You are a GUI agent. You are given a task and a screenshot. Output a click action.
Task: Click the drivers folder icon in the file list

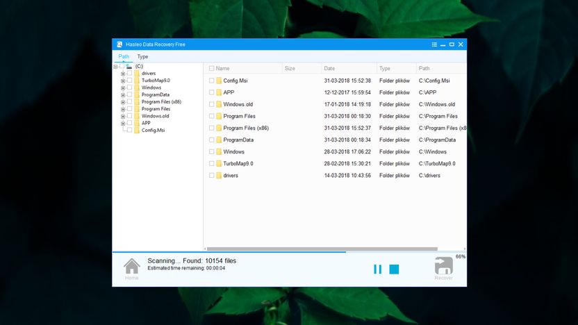pos(219,176)
